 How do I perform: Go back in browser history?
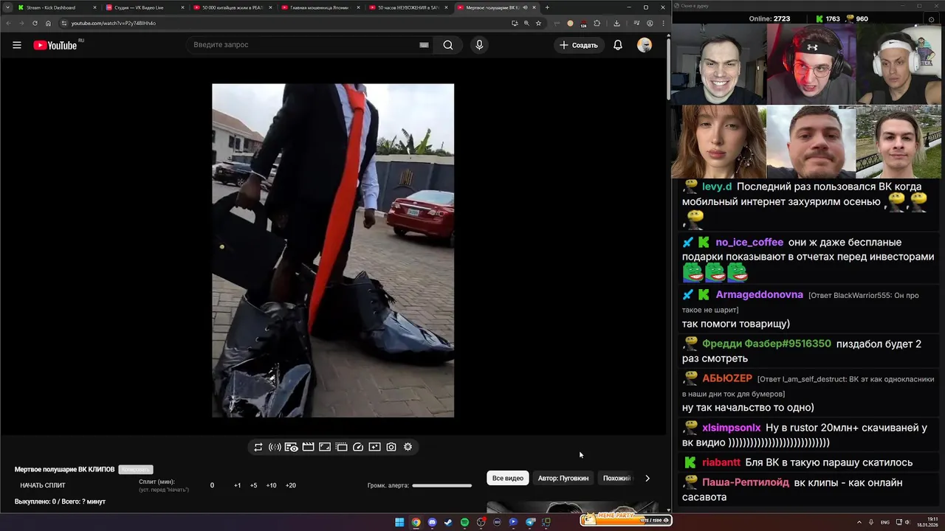(8, 23)
